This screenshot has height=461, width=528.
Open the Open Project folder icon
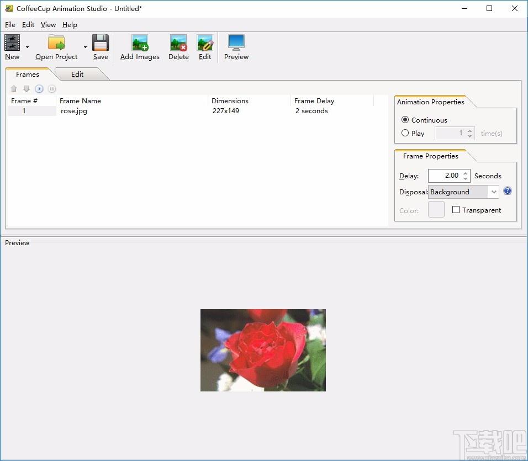(x=56, y=43)
